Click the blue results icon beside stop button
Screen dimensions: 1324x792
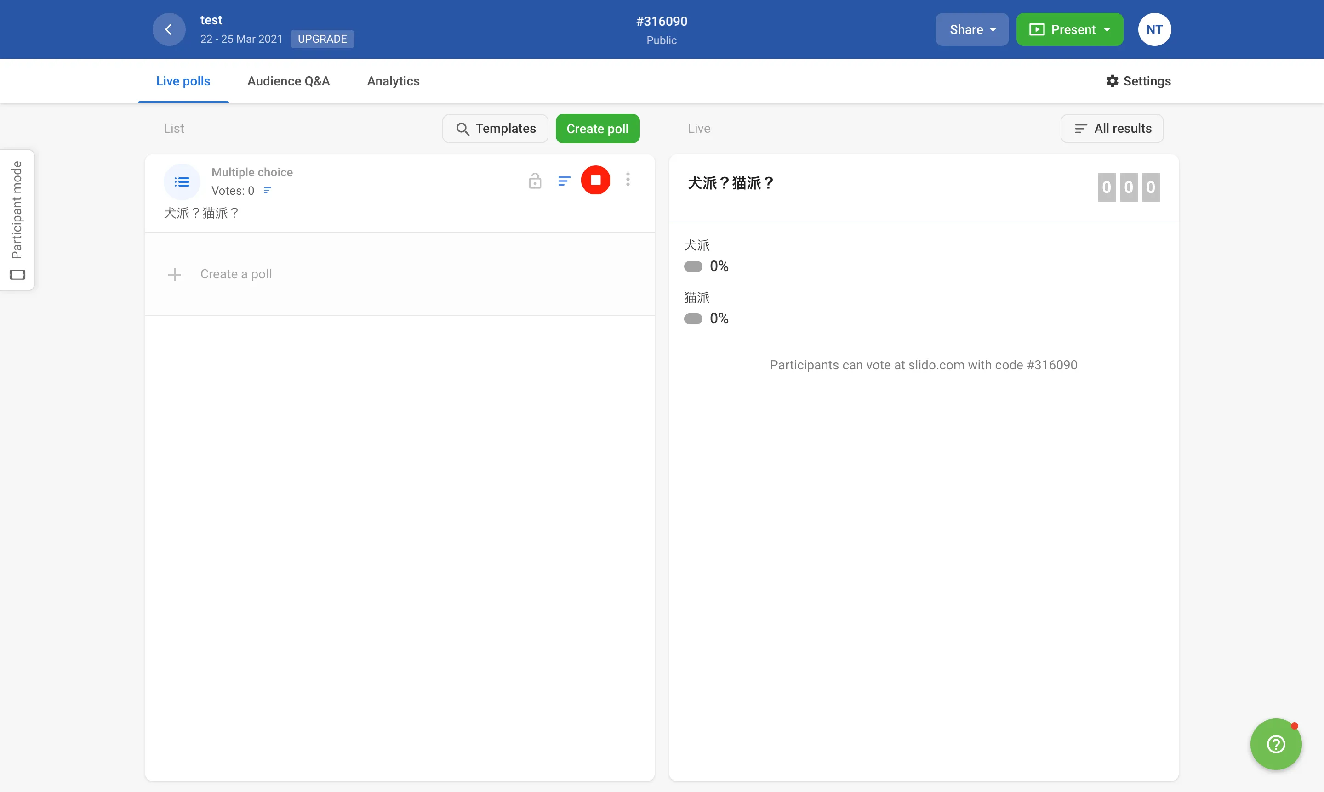(x=564, y=181)
